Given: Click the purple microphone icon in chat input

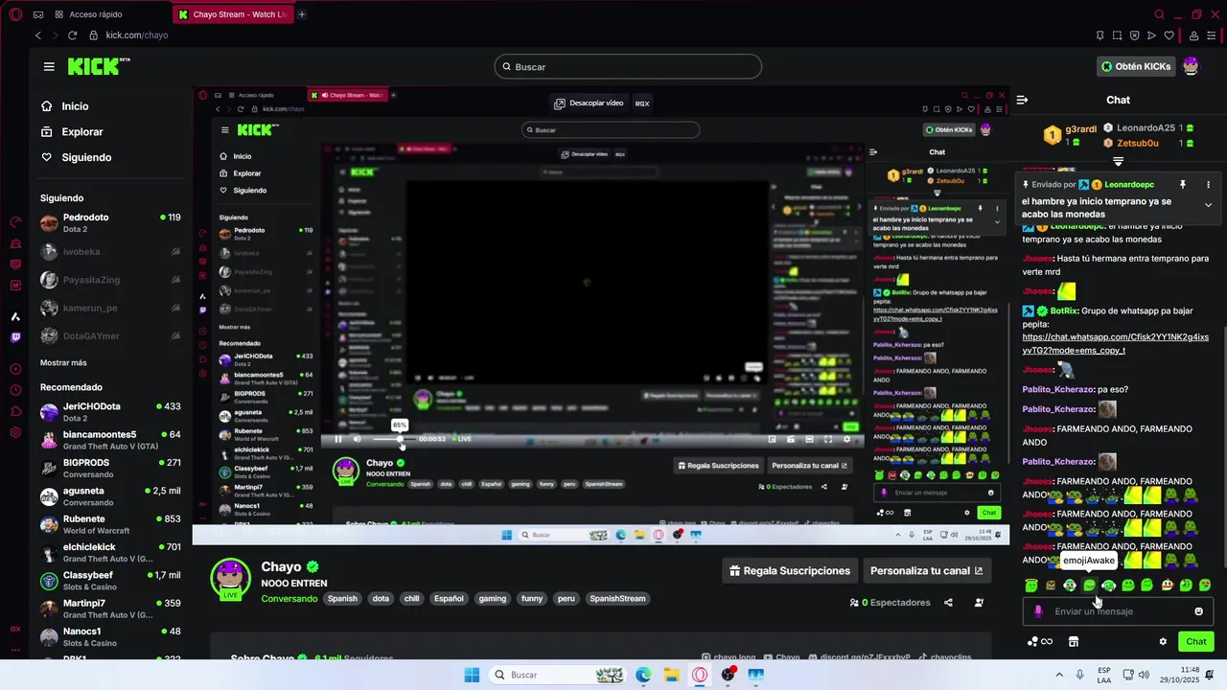Looking at the screenshot, I should coord(1038,611).
